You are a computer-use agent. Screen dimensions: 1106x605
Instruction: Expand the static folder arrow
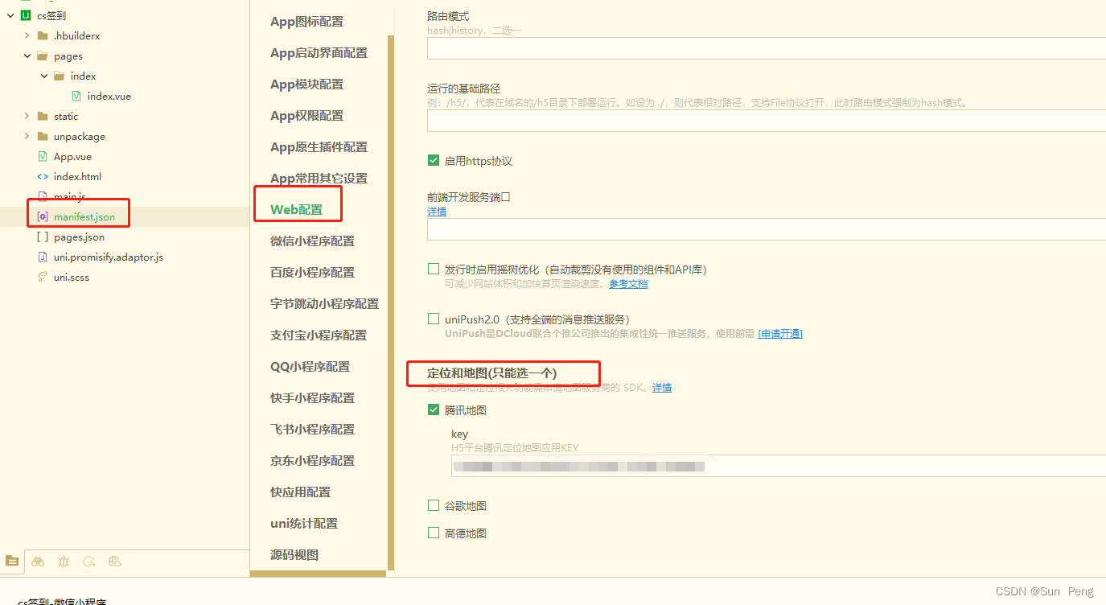click(x=27, y=116)
